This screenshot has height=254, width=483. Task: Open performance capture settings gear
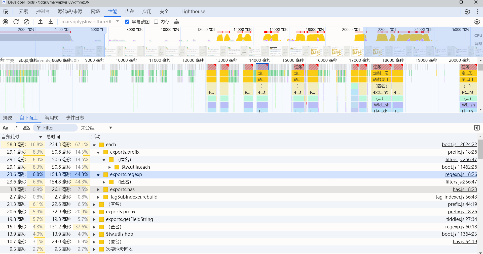[x=477, y=22]
